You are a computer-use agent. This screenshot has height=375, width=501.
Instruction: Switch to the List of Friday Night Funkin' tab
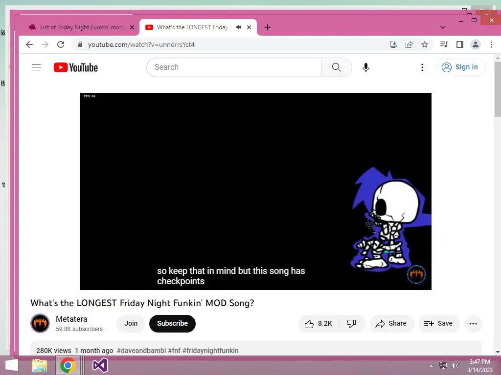82,27
